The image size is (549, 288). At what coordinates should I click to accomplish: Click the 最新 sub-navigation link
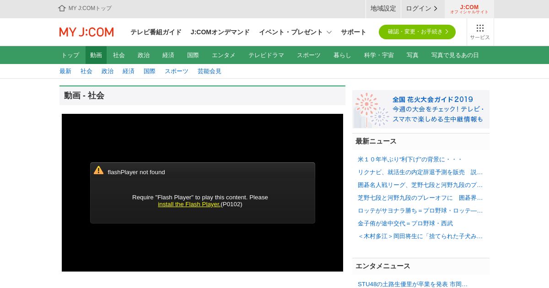point(65,71)
